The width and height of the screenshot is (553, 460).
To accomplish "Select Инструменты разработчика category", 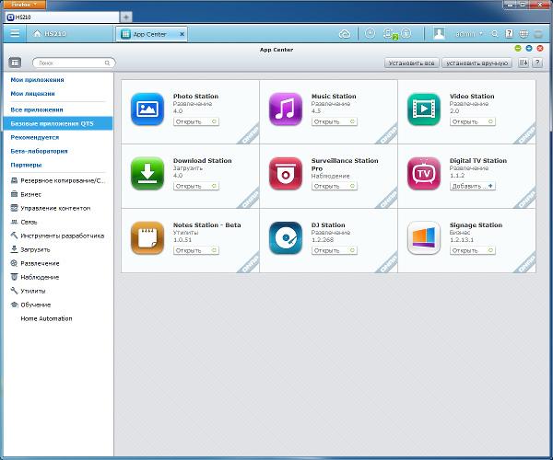I will click(57, 236).
